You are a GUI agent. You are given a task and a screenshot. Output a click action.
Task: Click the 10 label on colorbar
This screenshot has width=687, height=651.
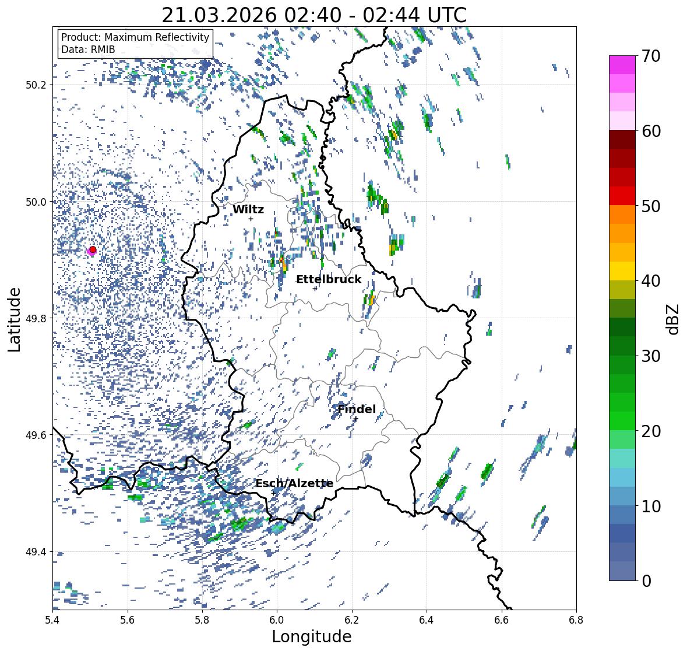click(x=651, y=506)
